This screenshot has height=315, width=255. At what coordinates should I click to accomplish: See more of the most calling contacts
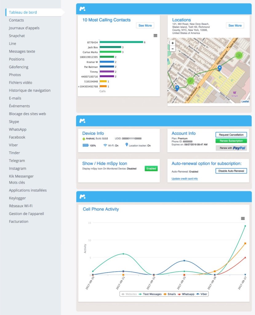click(x=145, y=26)
